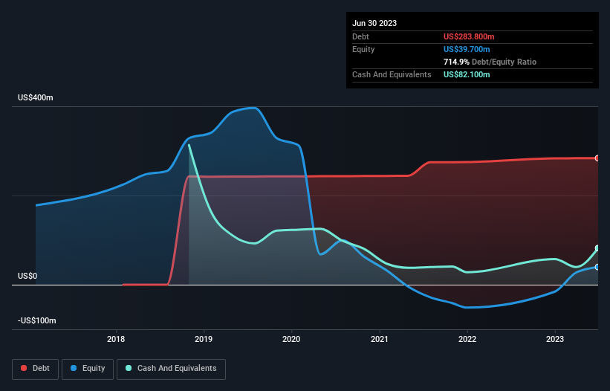The image size is (610, 391).
Task: Click the US$39.700m equity value
Action: [x=467, y=49]
